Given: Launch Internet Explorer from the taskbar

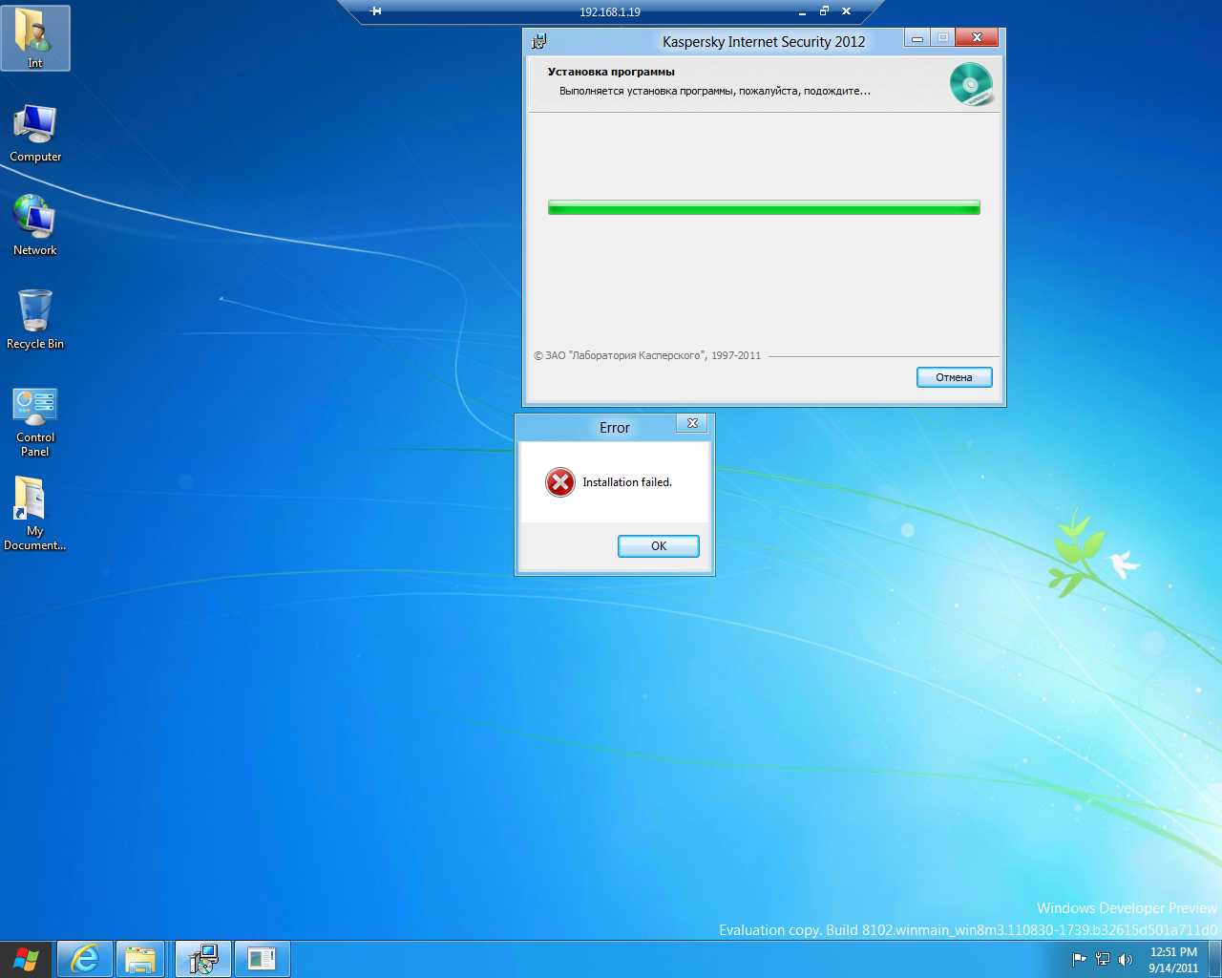Looking at the screenshot, I should [85, 959].
